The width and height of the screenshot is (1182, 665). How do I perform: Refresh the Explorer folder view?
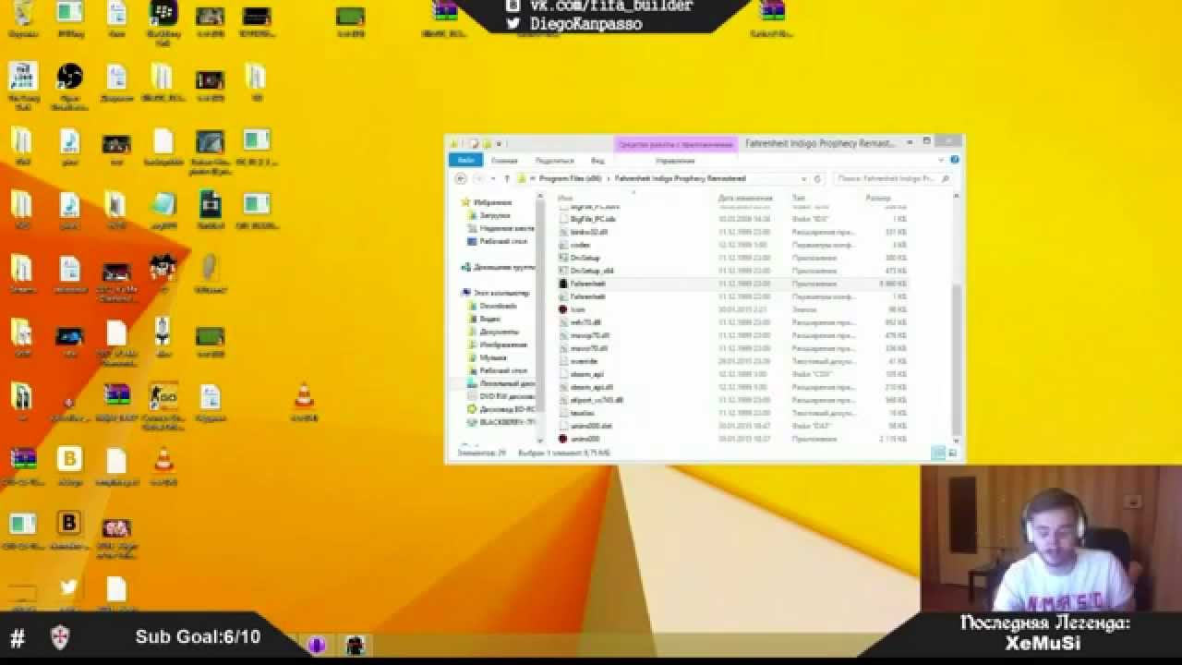point(817,178)
